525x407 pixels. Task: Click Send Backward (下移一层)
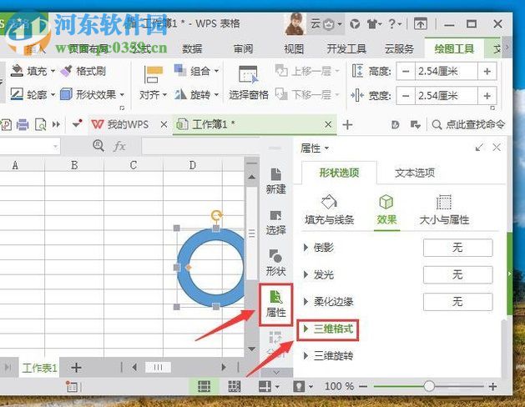(307, 94)
